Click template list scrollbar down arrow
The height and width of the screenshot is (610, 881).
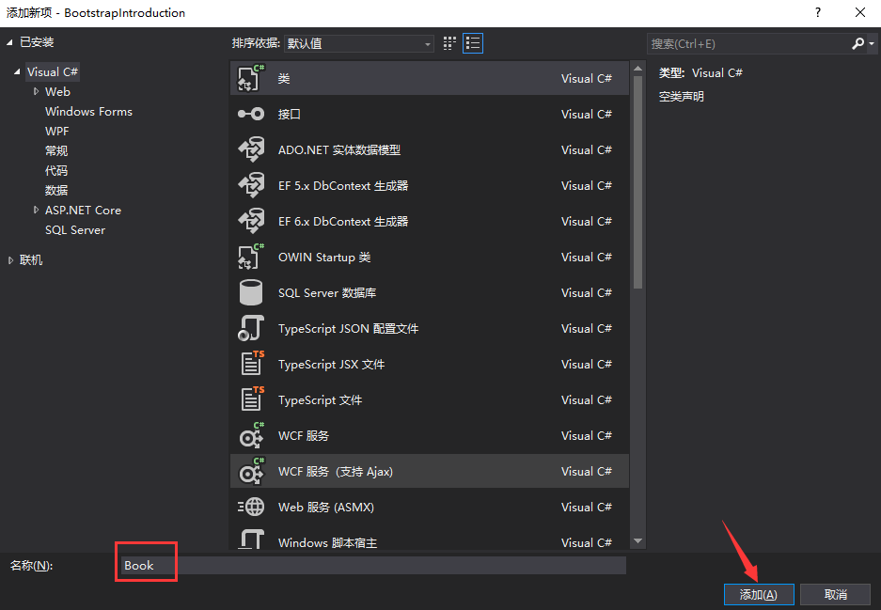[637, 540]
